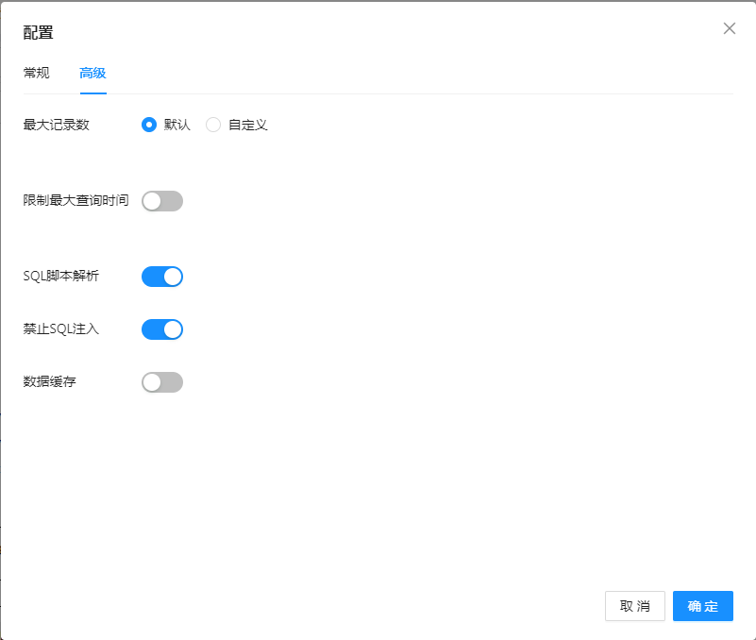Click the 配置 dialog title
Screen dimensions: 756x640
point(38,32)
